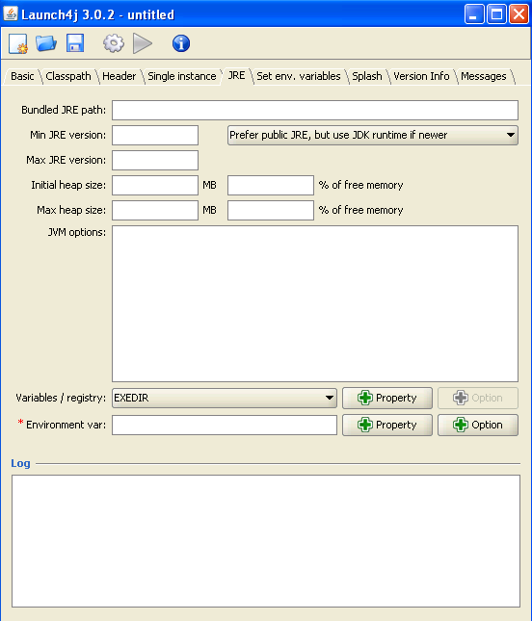Click Initial heap size percent of free memory field
This screenshot has width=532, height=621.
[x=271, y=186]
